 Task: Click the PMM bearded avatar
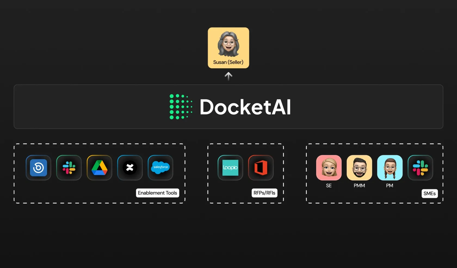point(359,168)
